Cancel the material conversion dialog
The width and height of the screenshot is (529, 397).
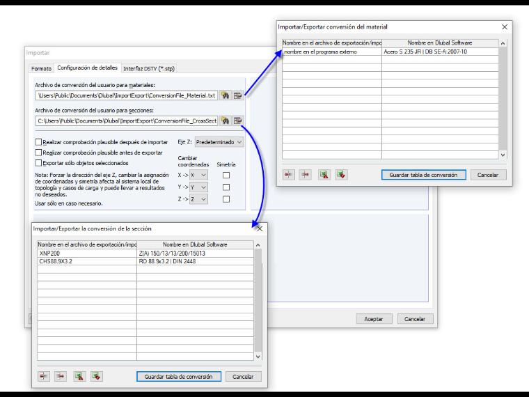click(x=488, y=175)
